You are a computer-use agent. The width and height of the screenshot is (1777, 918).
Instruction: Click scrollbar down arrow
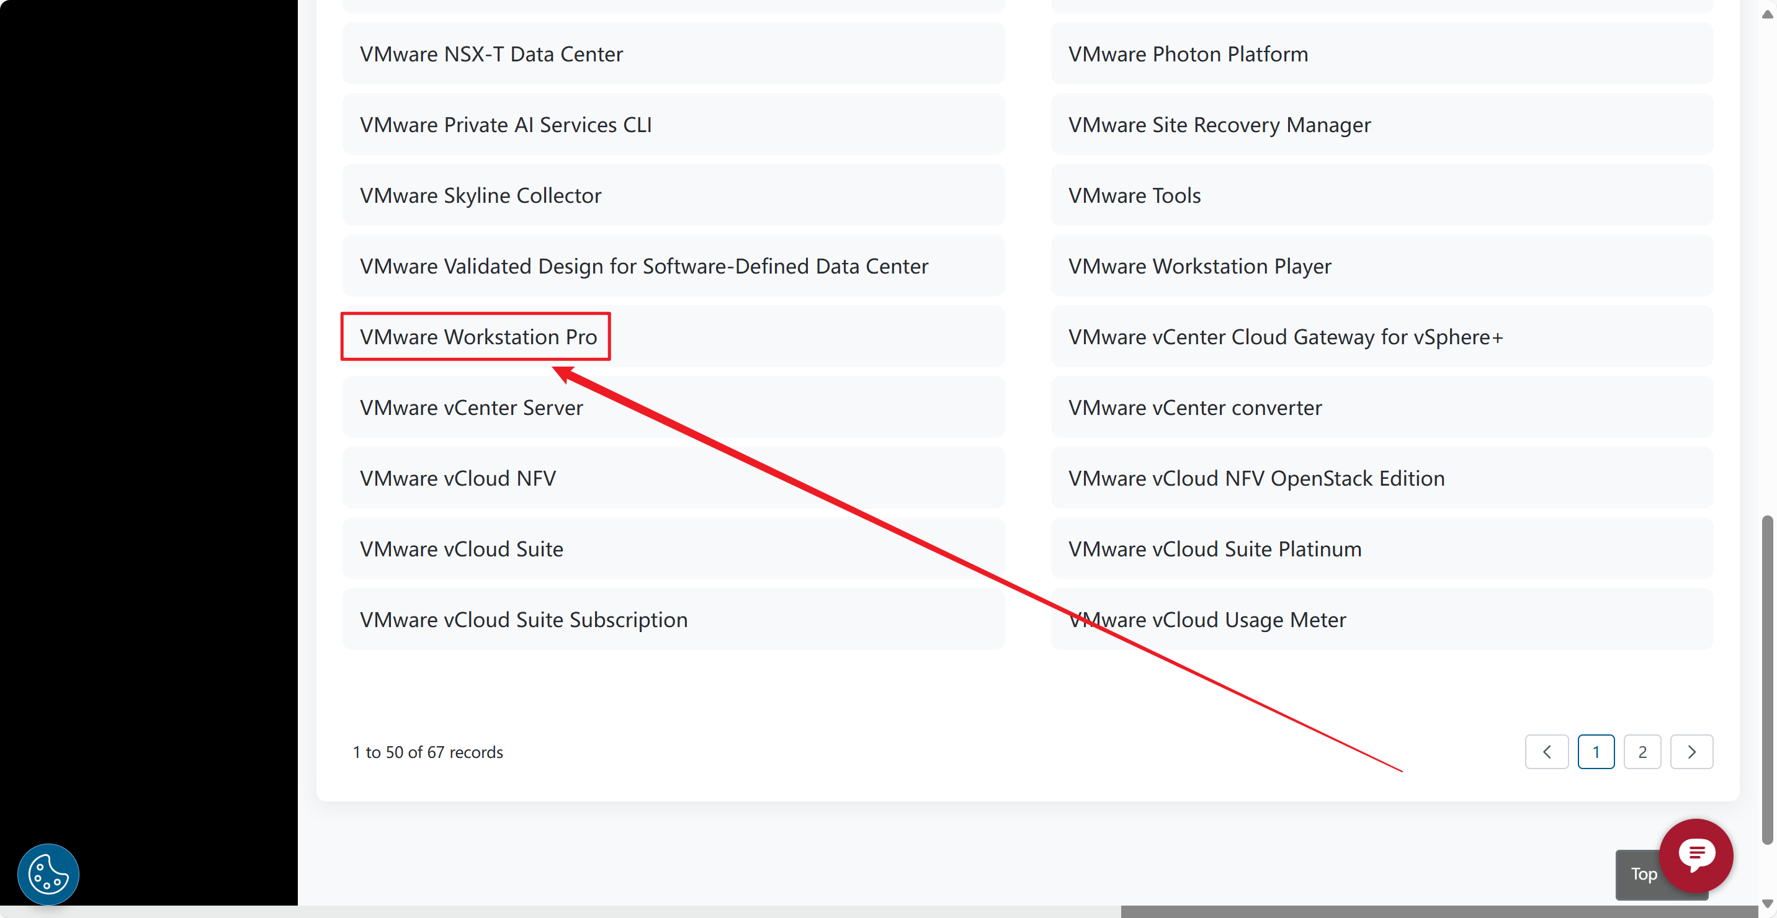(x=1767, y=903)
